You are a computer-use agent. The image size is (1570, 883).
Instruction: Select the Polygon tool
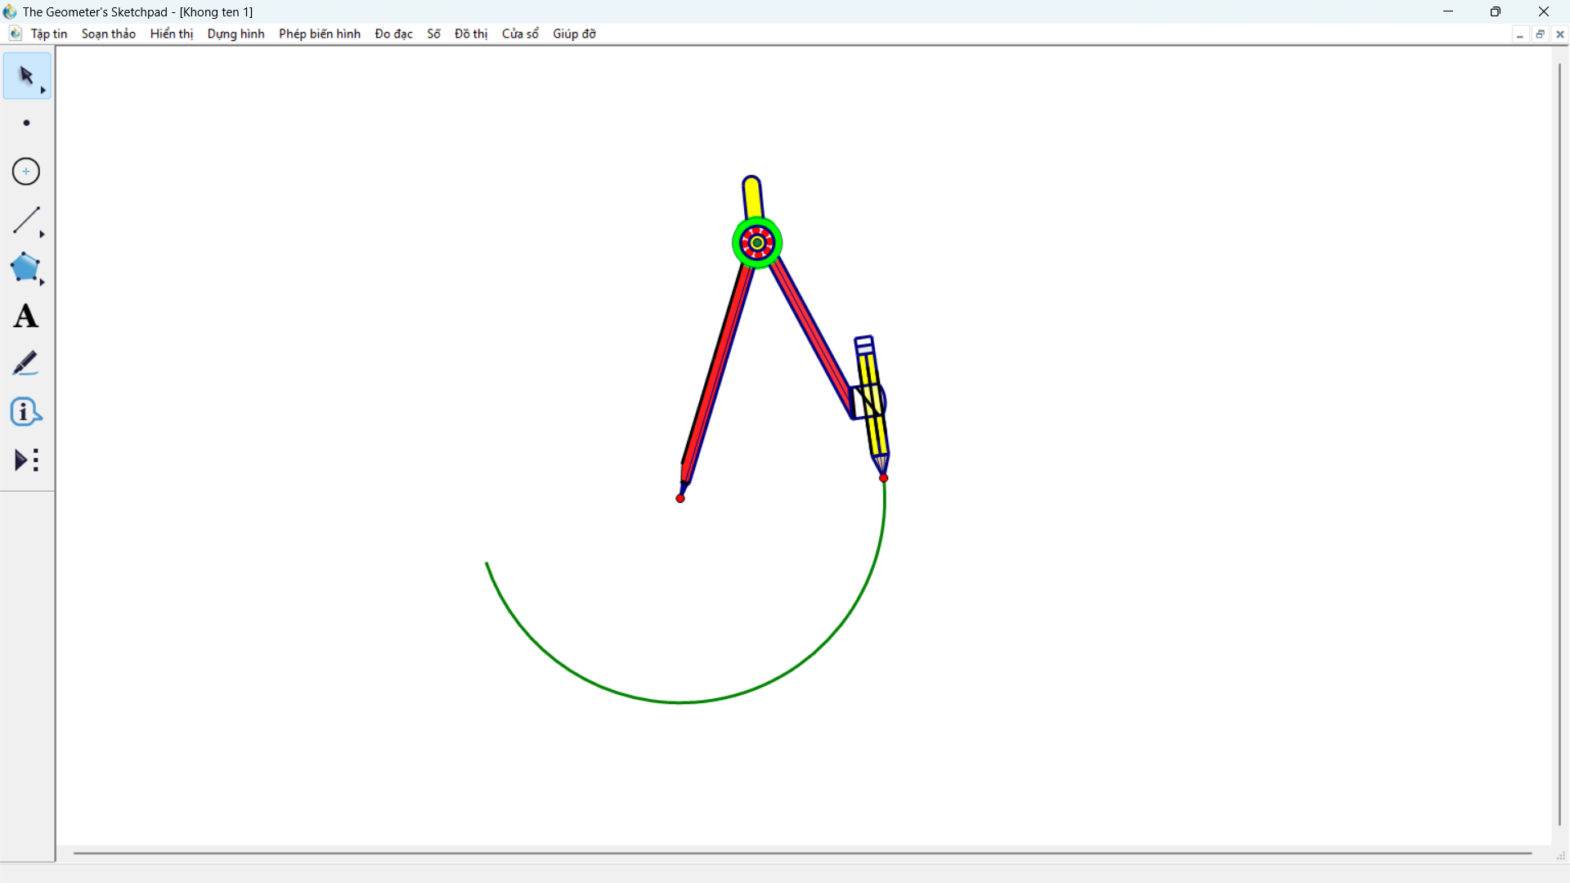pyautogui.click(x=25, y=267)
